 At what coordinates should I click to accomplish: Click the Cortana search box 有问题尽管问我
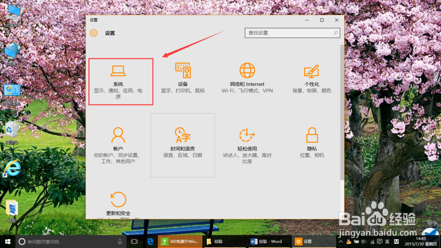[71, 241]
